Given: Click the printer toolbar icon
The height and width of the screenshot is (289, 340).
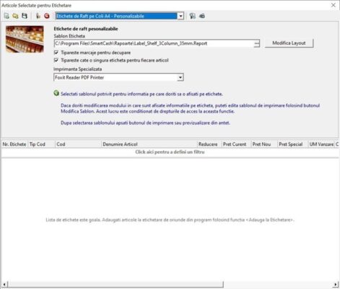Looking at the screenshot, I should click(x=202, y=16).
